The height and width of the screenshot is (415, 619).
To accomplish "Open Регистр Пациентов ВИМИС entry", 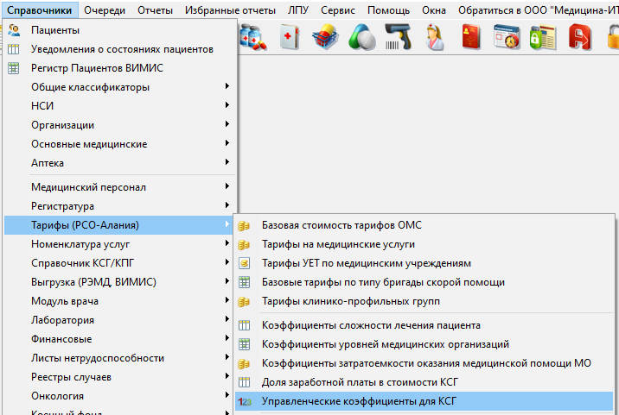I will tap(97, 68).
